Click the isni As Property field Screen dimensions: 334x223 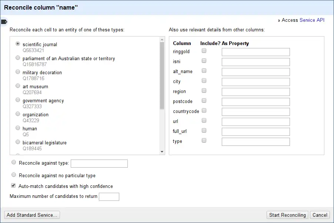tap(255, 62)
